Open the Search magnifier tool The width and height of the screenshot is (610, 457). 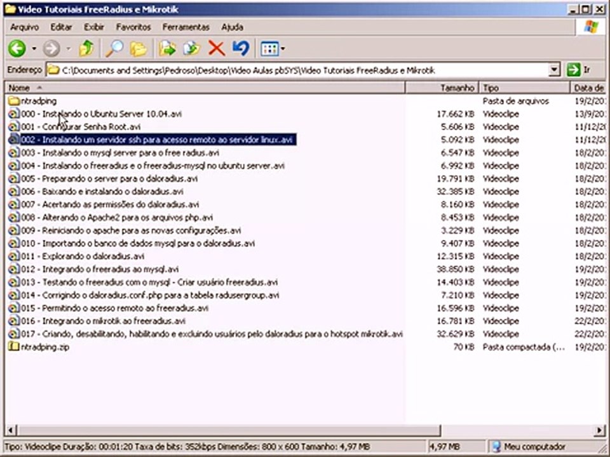pos(114,48)
